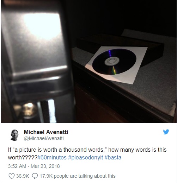The height and width of the screenshot is (183, 177).
Task: Follow the #basta hashtag link
Action: (x=113, y=157)
